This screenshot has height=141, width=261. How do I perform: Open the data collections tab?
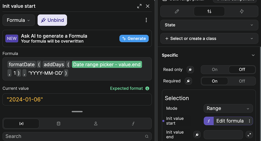[x=58, y=124]
